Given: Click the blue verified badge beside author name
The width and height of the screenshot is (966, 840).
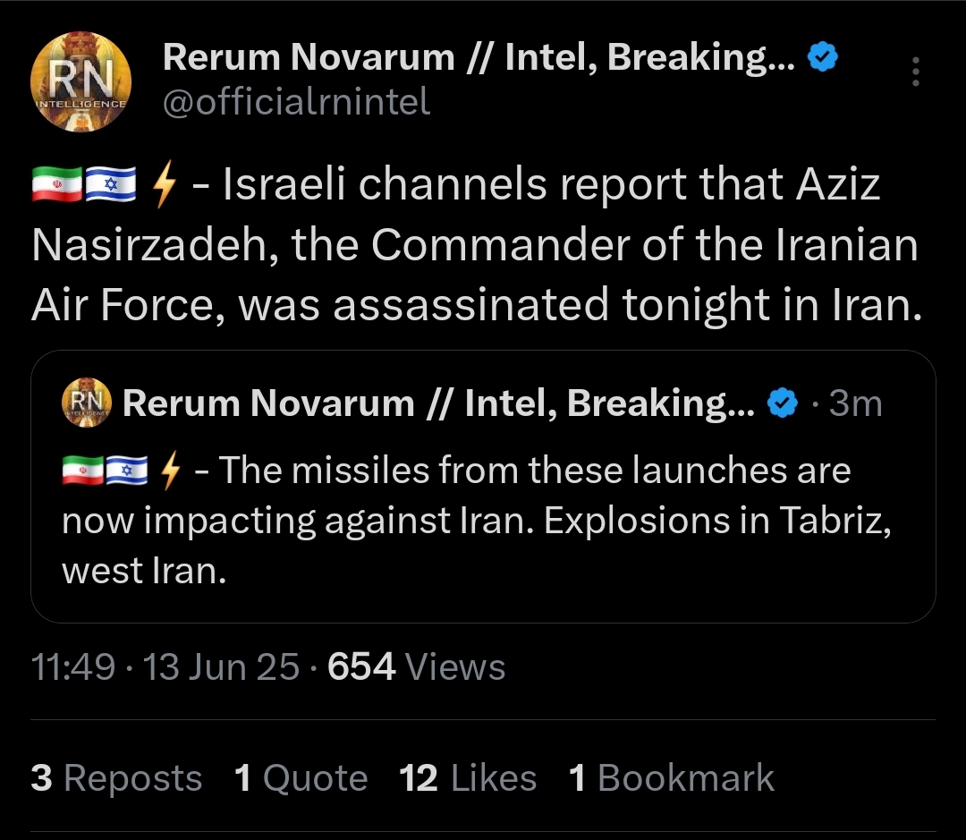Looking at the screenshot, I should [x=823, y=57].
